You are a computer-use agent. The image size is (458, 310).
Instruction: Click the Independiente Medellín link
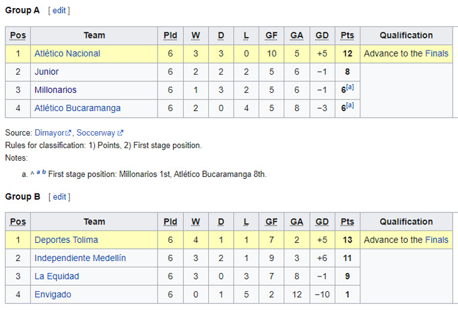point(80,258)
